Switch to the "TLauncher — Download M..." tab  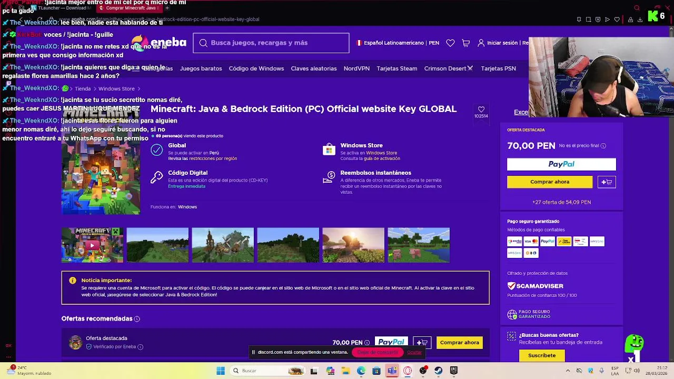click(62, 8)
